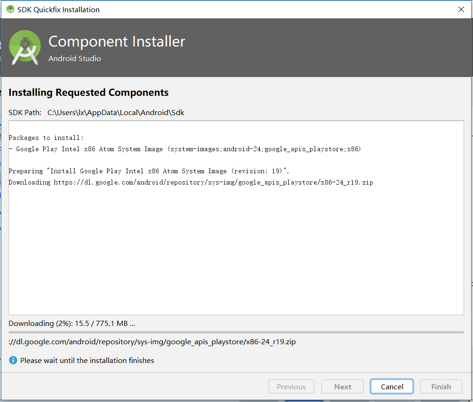Click the truncated URL below progress bar
This screenshot has height=402, width=473.
152,342
